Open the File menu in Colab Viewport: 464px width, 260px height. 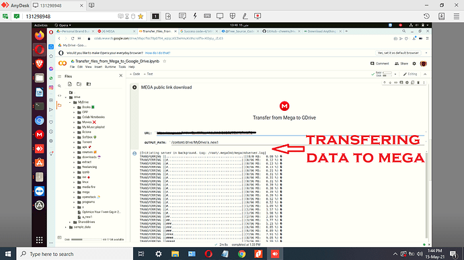click(x=72, y=67)
